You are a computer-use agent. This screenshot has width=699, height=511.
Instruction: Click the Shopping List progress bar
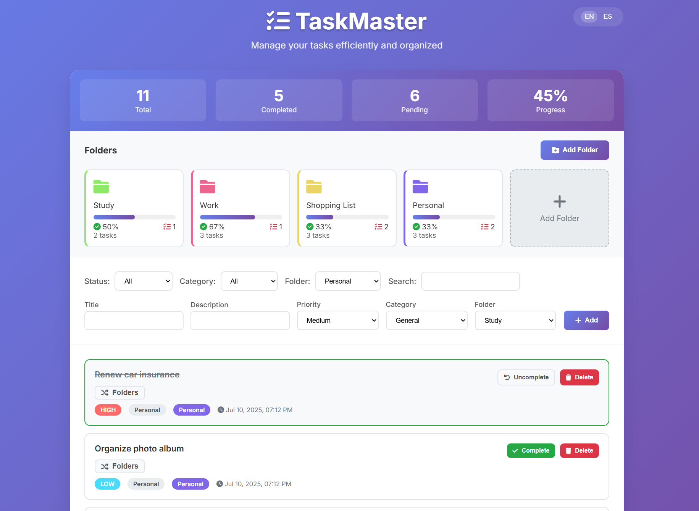[x=347, y=217]
